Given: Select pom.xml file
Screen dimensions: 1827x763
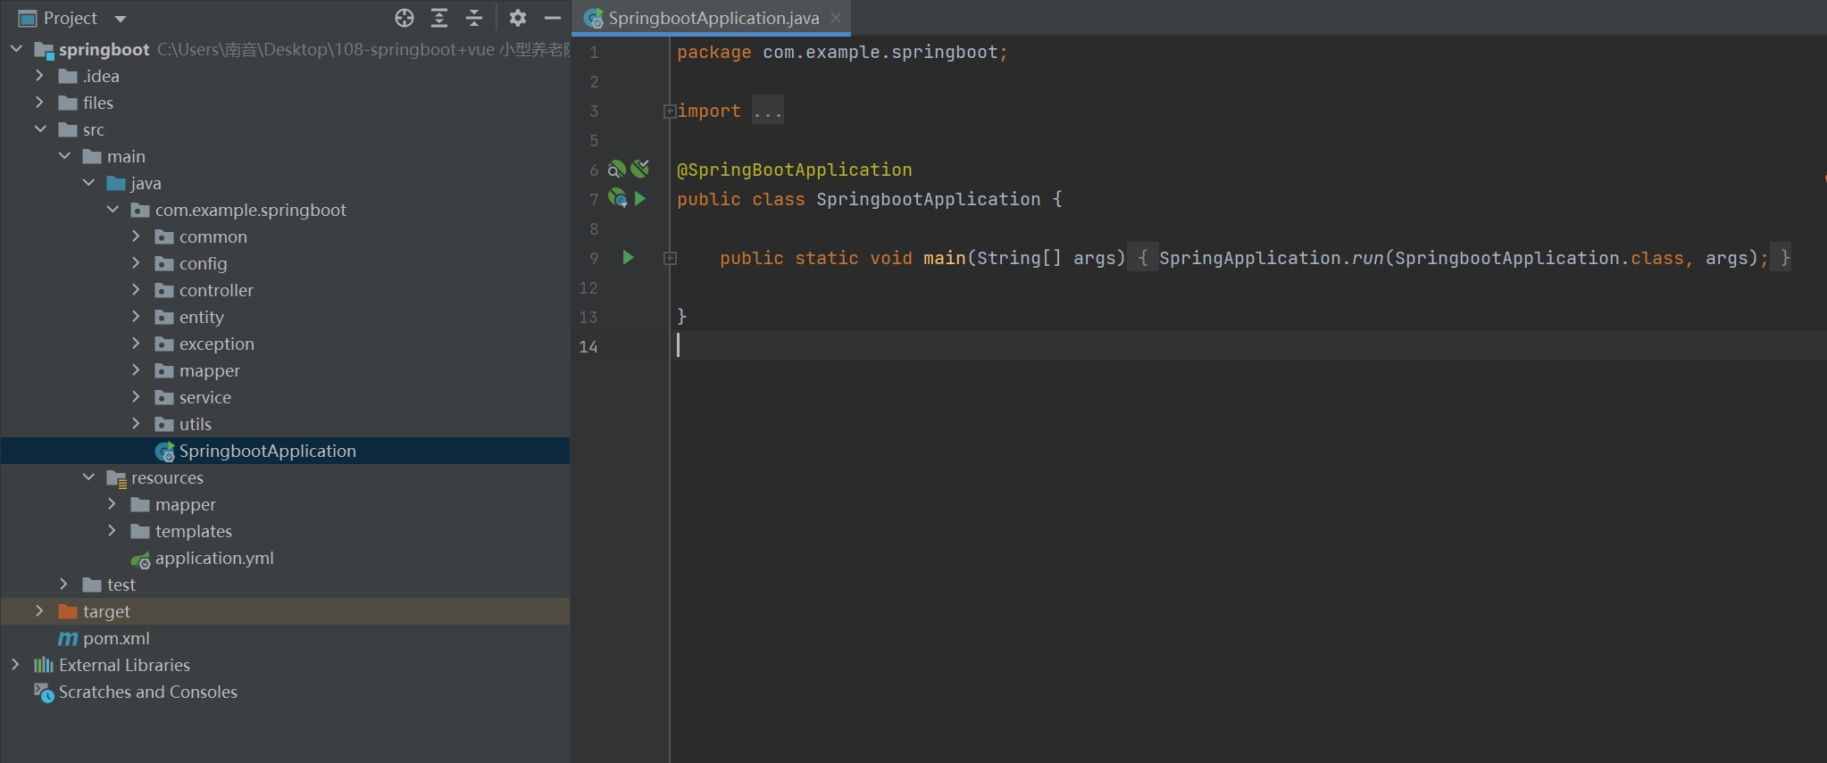Looking at the screenshot, I should tap(285, 638).
